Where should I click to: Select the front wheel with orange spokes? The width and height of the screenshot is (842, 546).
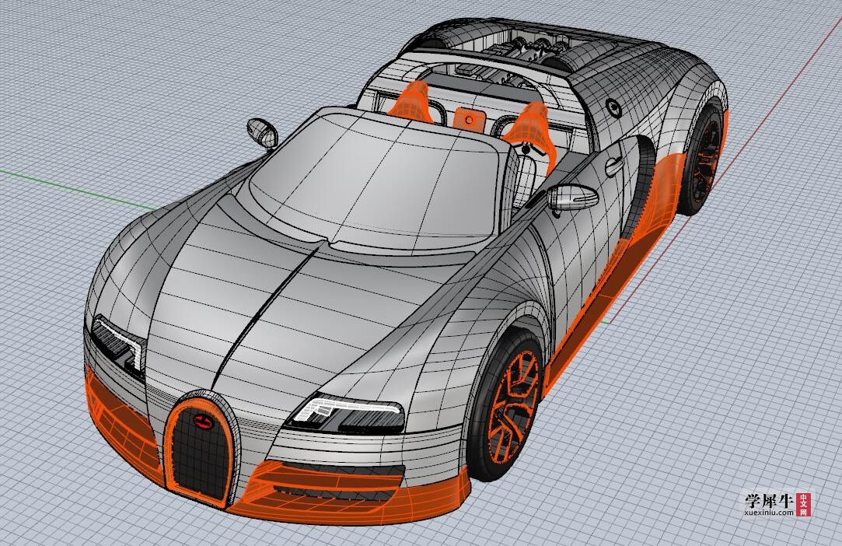[x=508, y=405]
